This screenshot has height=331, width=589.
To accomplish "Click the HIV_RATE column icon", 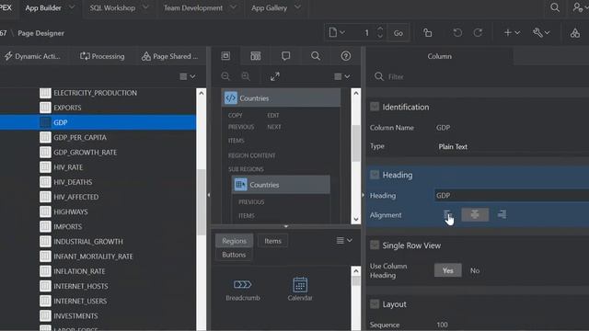I will point(45,167).
